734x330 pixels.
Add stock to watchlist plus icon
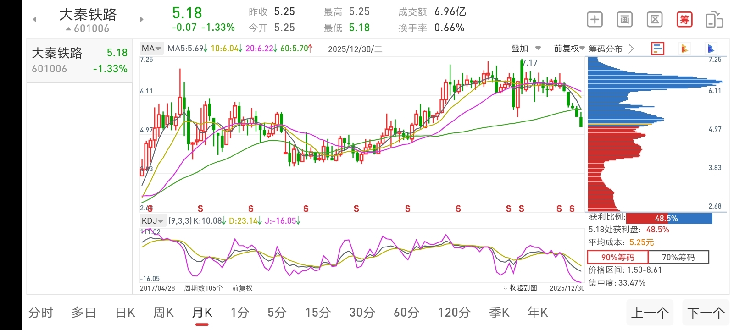click(595, 20)
